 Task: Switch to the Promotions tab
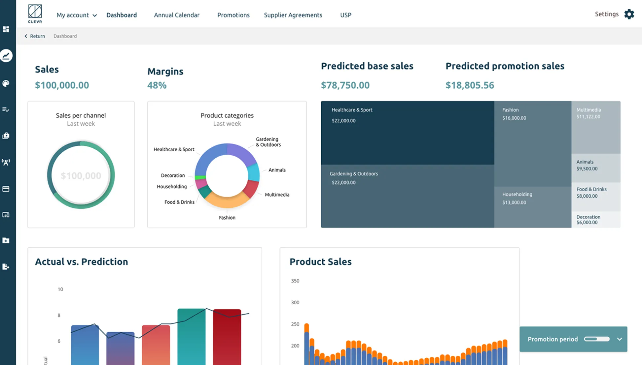point(233,15)
